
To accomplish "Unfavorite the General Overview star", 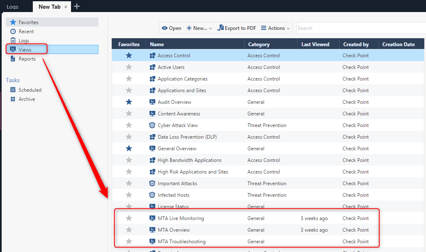I will (129, 149).
